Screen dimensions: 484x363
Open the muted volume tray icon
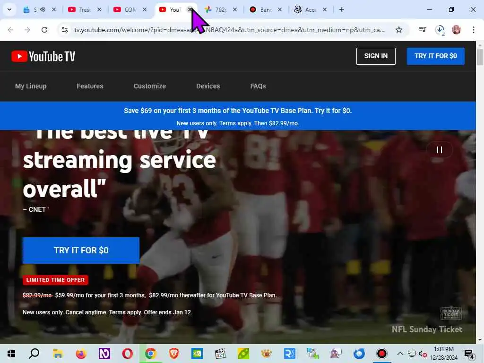tap(423, 354)
